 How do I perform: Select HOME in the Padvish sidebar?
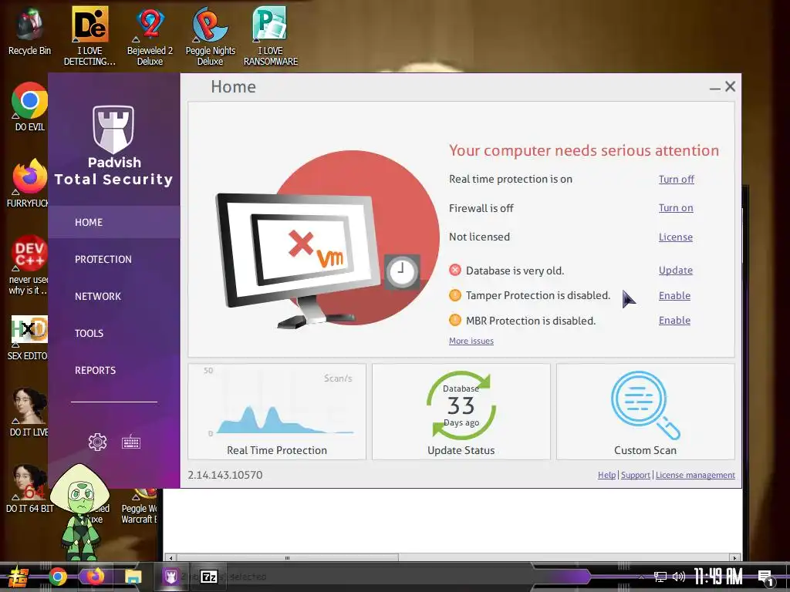coord(114,222)
